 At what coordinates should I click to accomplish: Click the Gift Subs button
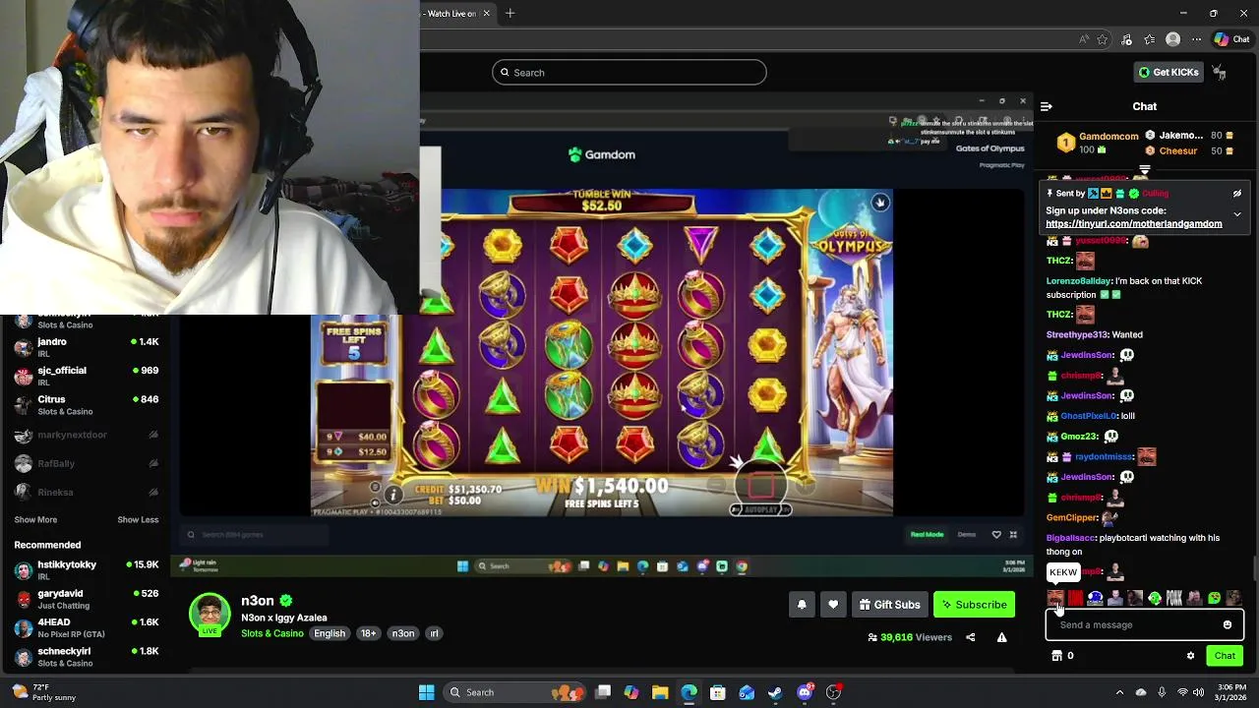[x=889, y=605]
